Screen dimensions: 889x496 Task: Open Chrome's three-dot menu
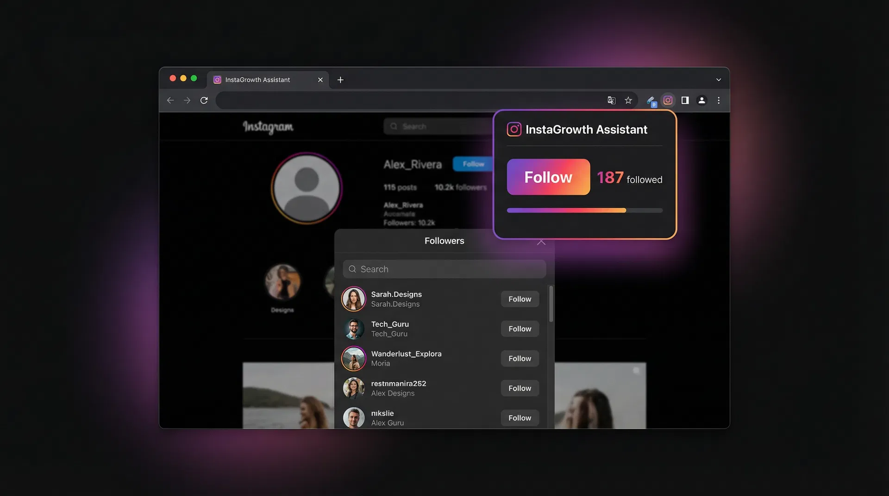coord(718,100)
